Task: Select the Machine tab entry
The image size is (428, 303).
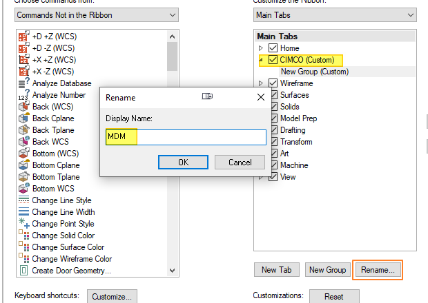Action: [x=294, y=165]
